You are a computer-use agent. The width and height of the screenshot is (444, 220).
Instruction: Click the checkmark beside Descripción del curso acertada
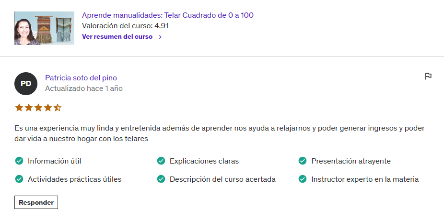[161, 179]
